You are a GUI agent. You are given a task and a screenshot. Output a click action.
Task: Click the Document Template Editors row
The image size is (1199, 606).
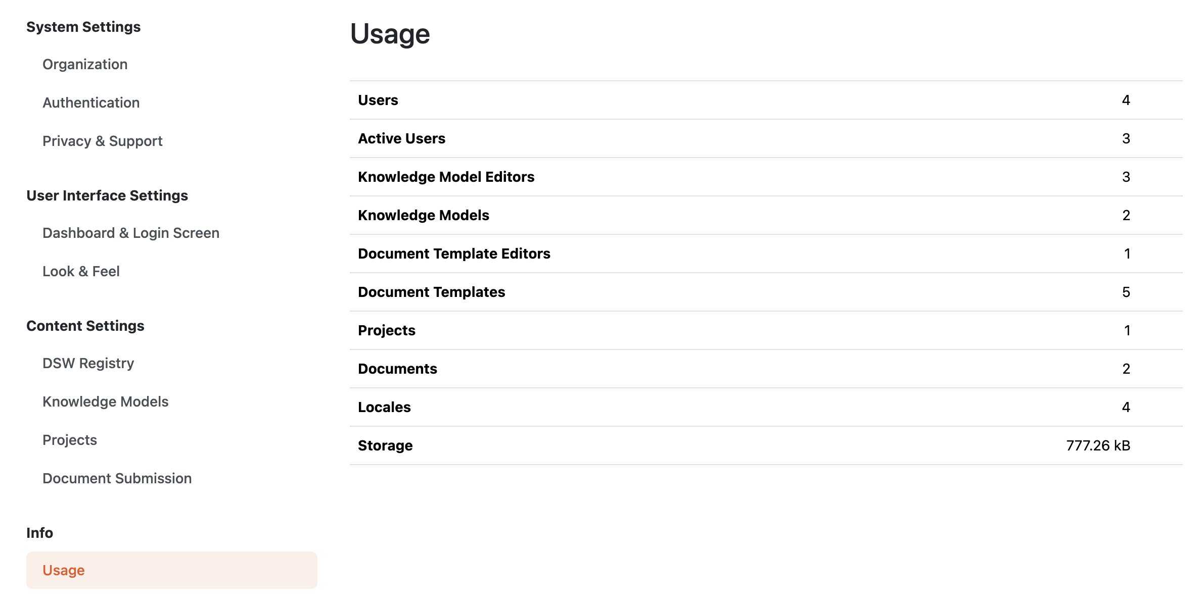[x=766, y=254]
